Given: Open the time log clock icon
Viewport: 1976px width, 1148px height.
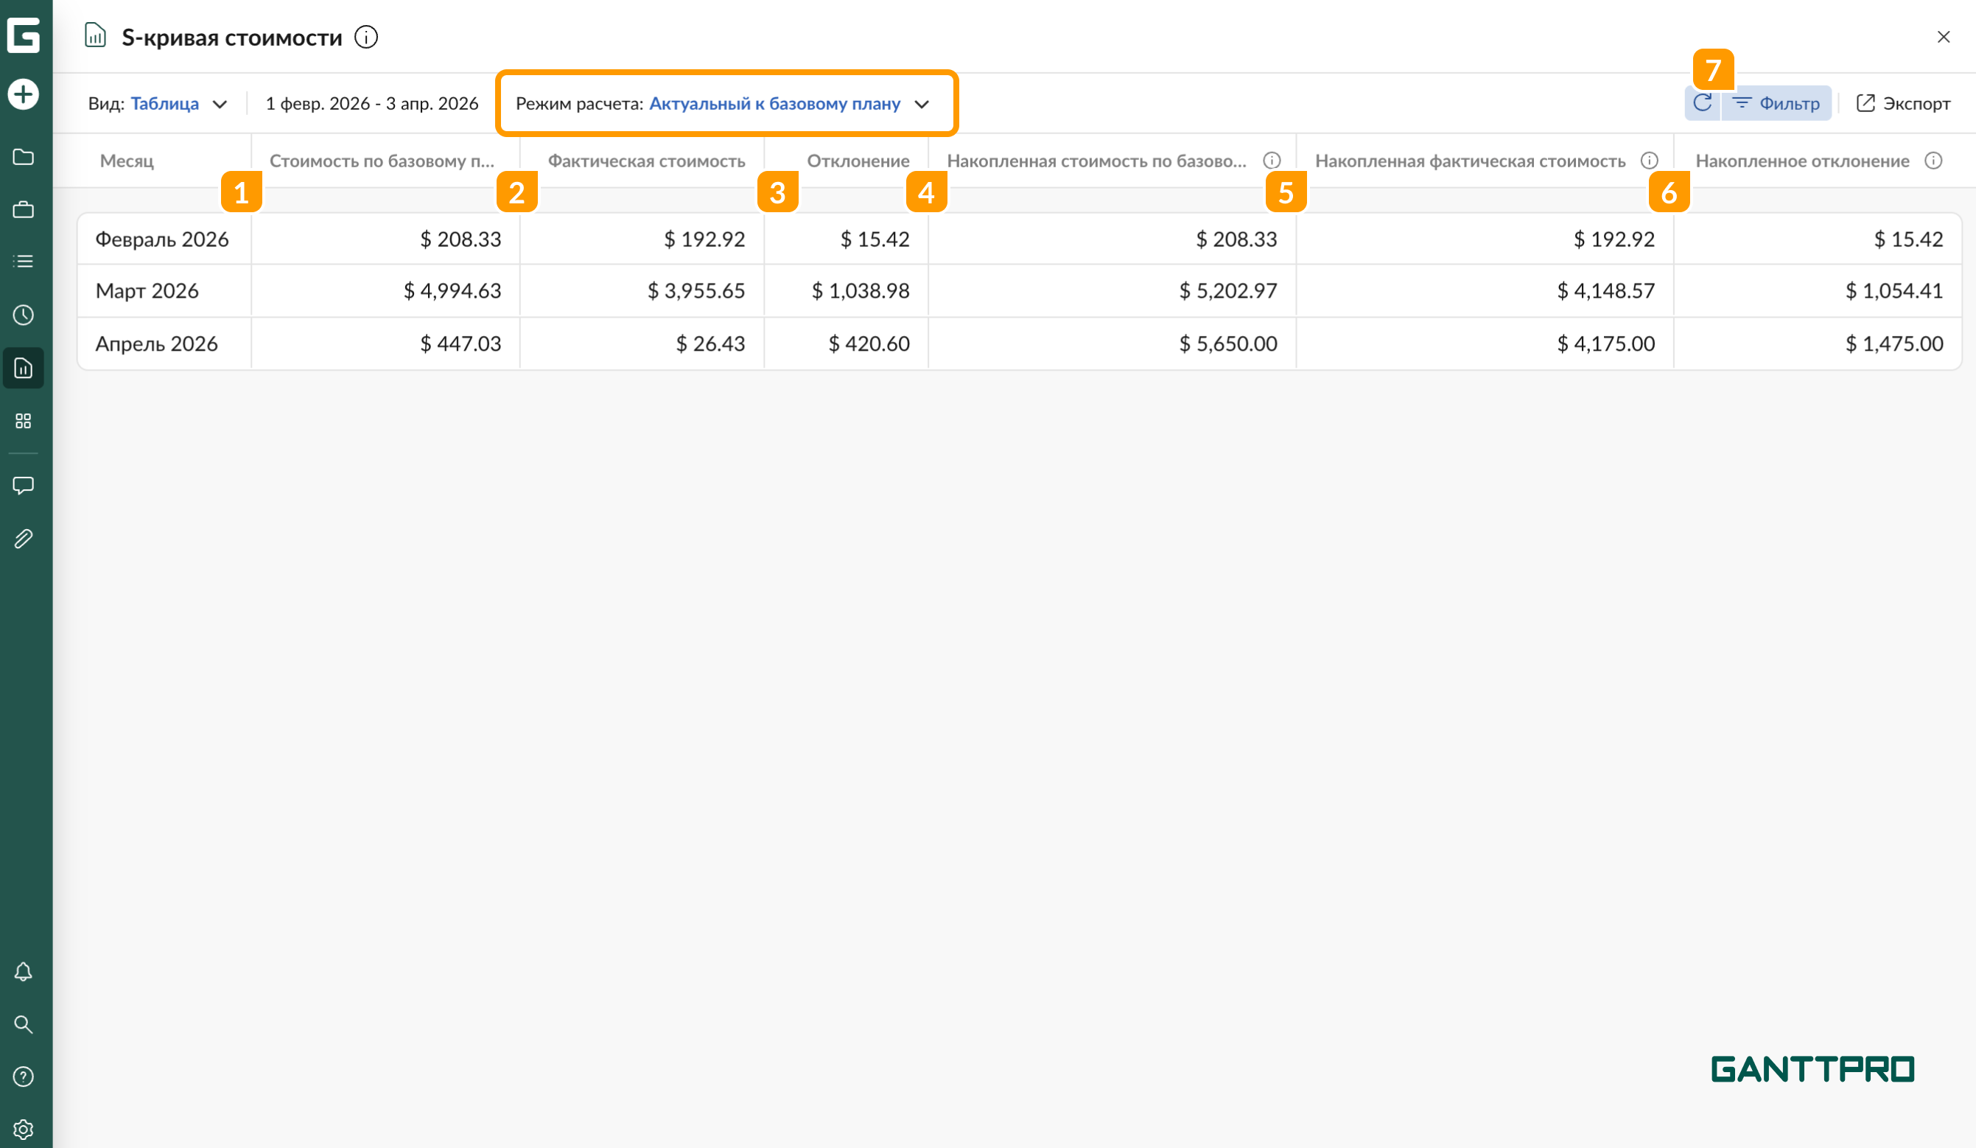Looking at the screenshot, I should point(24,315).
